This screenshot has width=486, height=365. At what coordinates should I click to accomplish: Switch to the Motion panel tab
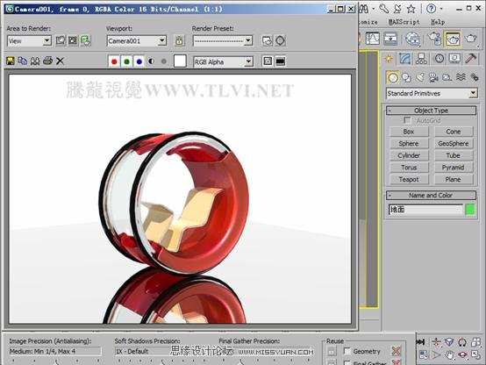pos(439,59)
